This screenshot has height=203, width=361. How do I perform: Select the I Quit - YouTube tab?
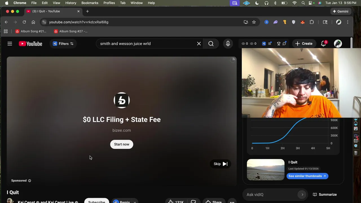(x=53, y=11)
